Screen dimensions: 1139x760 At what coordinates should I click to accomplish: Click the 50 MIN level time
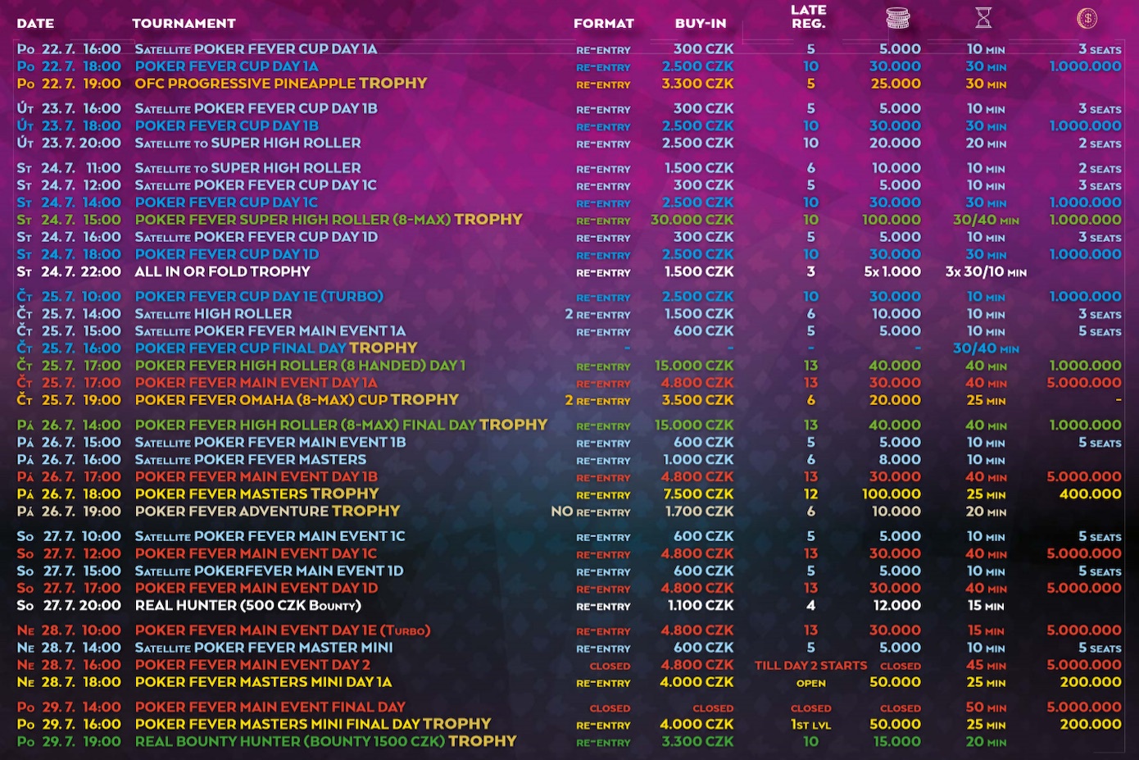tap(986, 707)
